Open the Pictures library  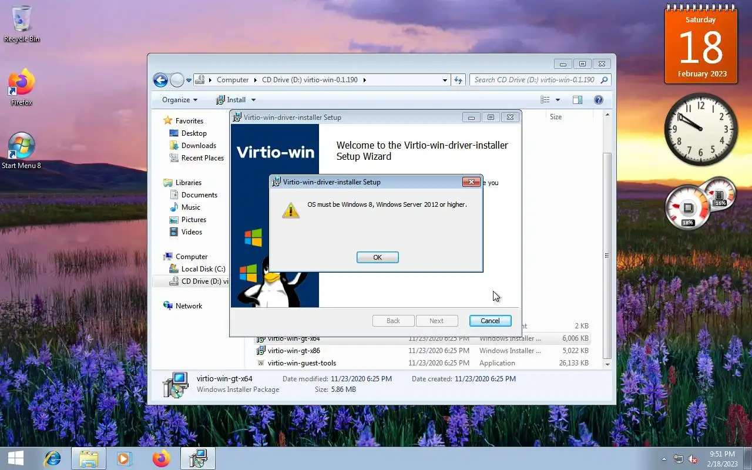193,220
